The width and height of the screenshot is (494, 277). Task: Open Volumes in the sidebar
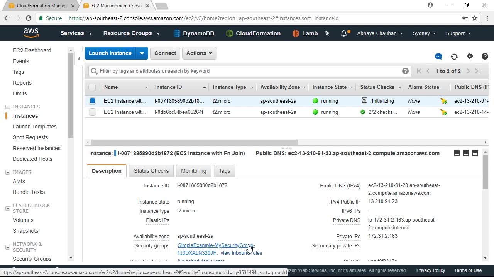click(23, 220)
